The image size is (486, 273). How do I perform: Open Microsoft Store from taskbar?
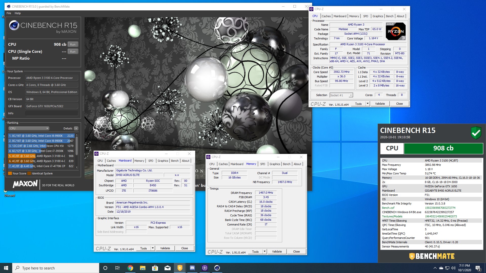pyautogui.click(x=155, y=268)
